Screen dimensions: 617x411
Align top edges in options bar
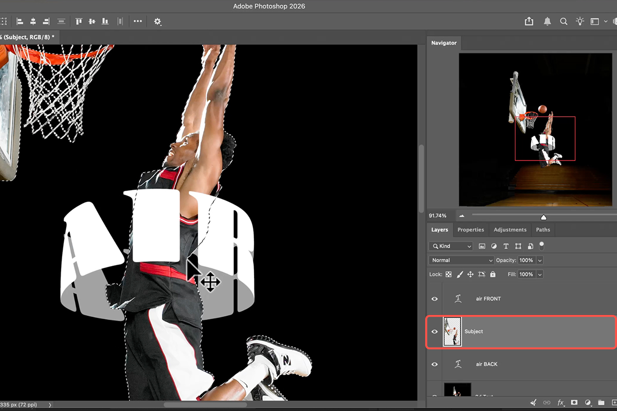tap(79, 22)
